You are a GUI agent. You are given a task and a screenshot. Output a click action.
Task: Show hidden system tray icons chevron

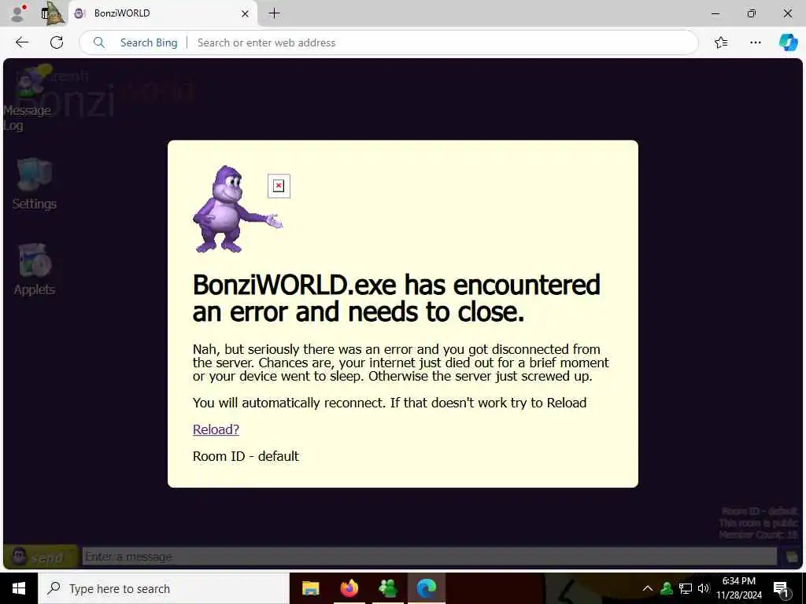click(x=648, y=588)
